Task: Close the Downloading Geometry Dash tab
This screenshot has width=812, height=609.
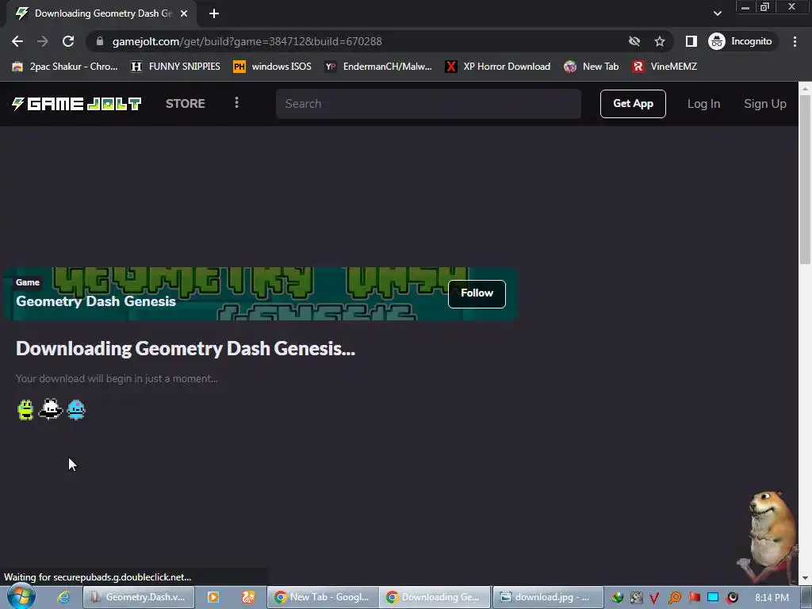Action: click(x=184, y=13)
